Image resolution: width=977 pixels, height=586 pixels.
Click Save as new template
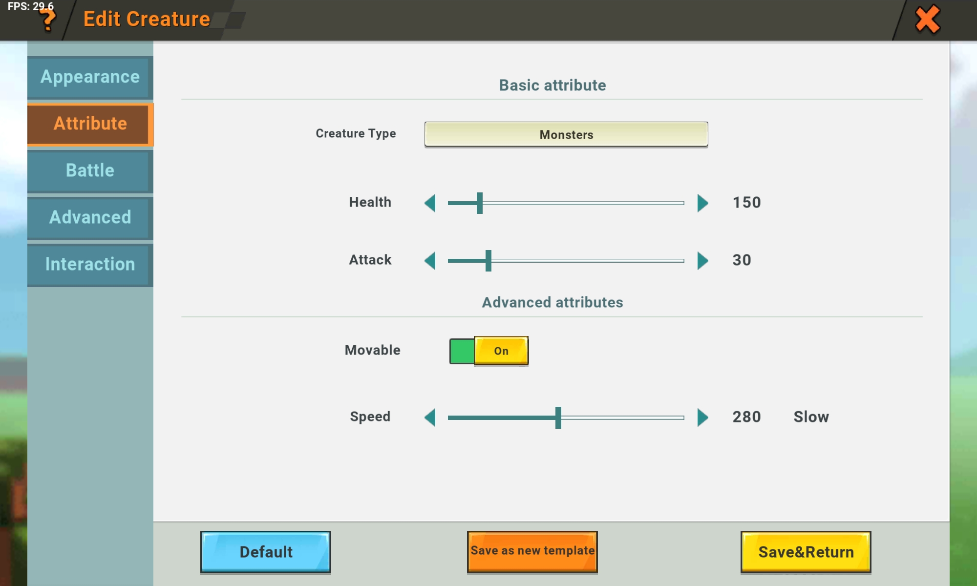coord(532,551)
